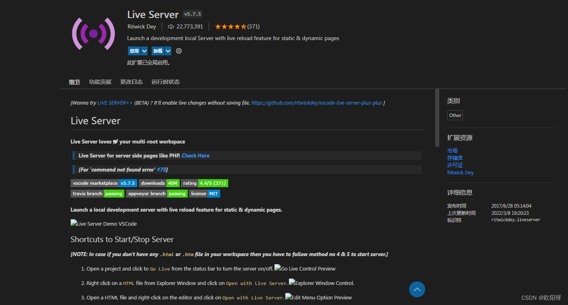Click the 发布时间 label
The height and width of the screenshot is (305, 568).
pyautogui.click(x=456, y=206)
